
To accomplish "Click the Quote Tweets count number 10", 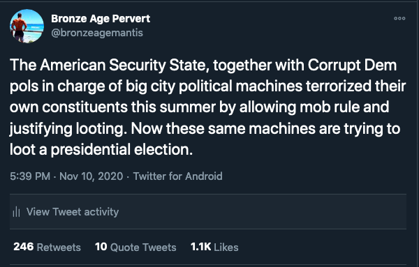I will [x=101, y=247].
